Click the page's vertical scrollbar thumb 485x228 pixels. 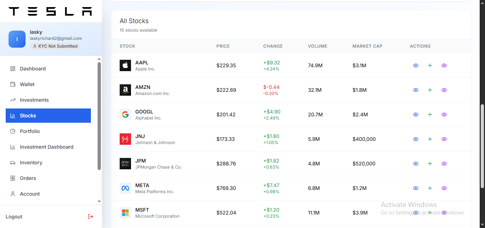[x=482, y=146]
